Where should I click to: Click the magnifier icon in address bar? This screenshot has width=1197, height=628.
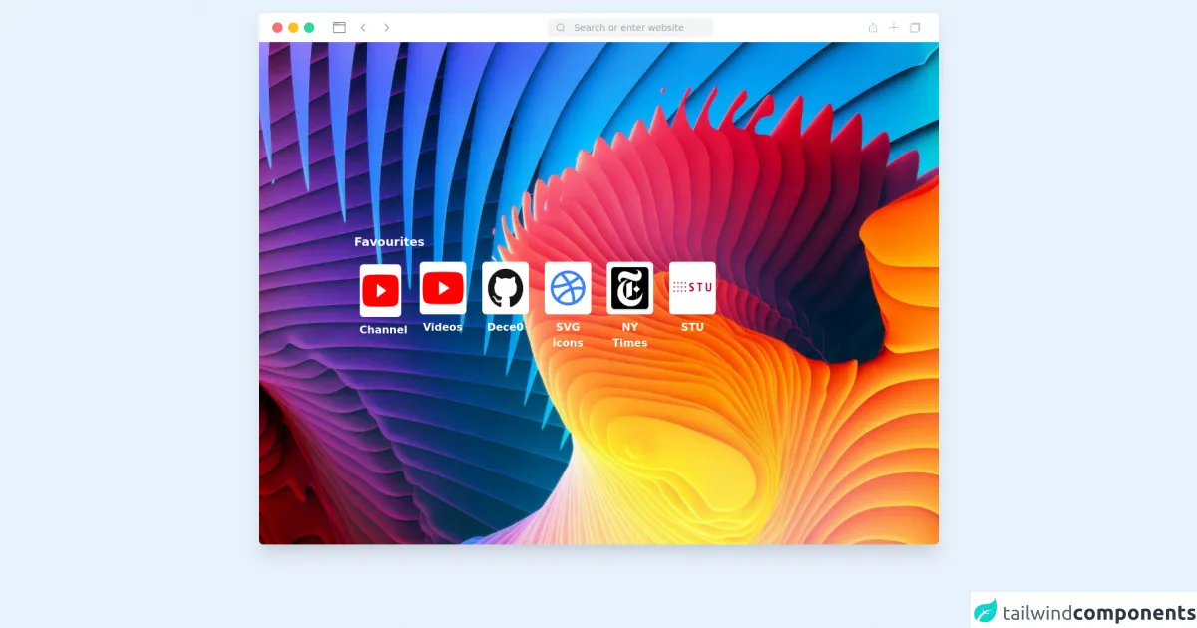[561, 28]
